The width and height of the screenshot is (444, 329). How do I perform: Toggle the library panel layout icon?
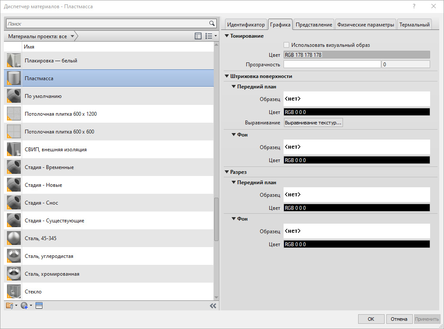[198, 36]
